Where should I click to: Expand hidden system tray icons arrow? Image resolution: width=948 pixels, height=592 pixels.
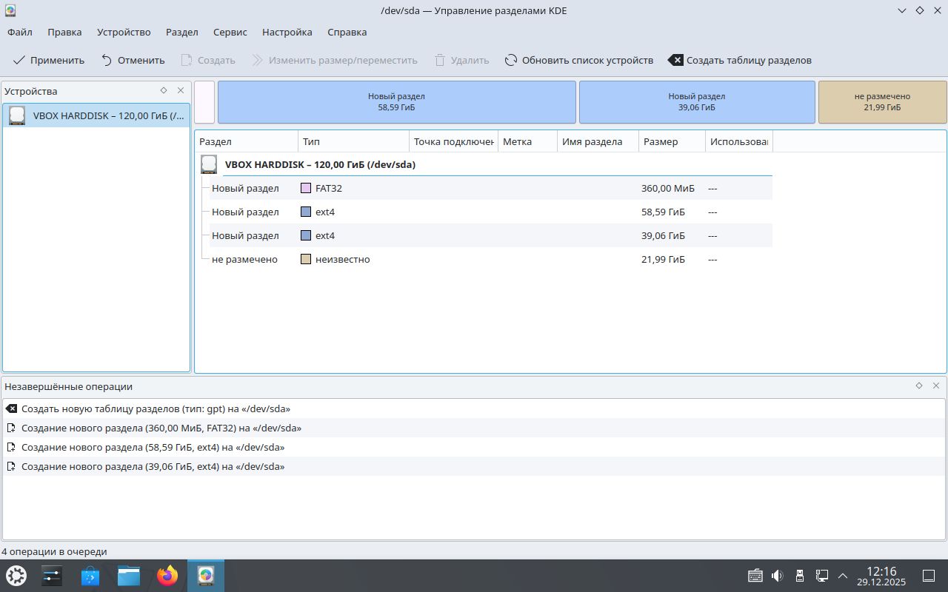tap(843, 576)
